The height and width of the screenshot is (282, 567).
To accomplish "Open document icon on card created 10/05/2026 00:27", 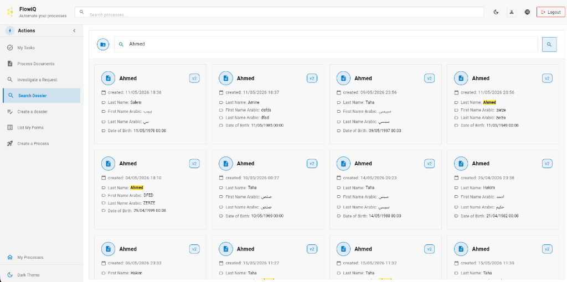I will coord(226,164).
